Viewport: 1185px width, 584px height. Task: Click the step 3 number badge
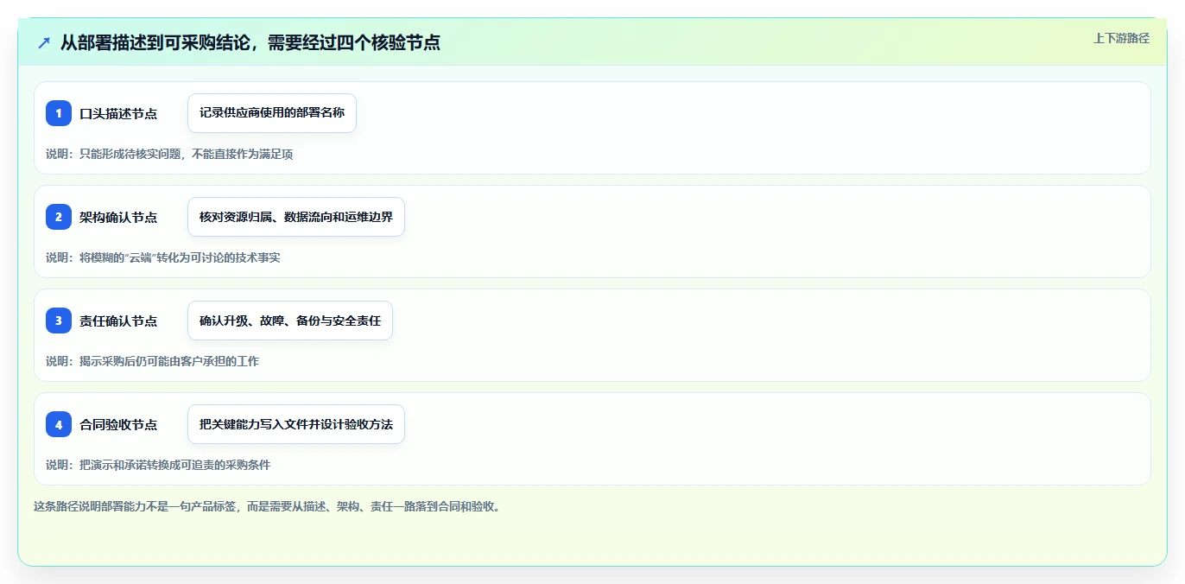(x=59, y=321)
